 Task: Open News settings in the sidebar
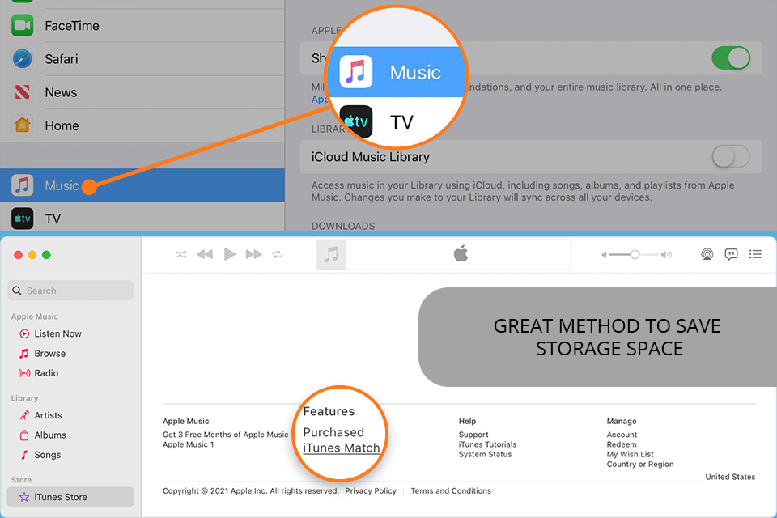point(142,92)
